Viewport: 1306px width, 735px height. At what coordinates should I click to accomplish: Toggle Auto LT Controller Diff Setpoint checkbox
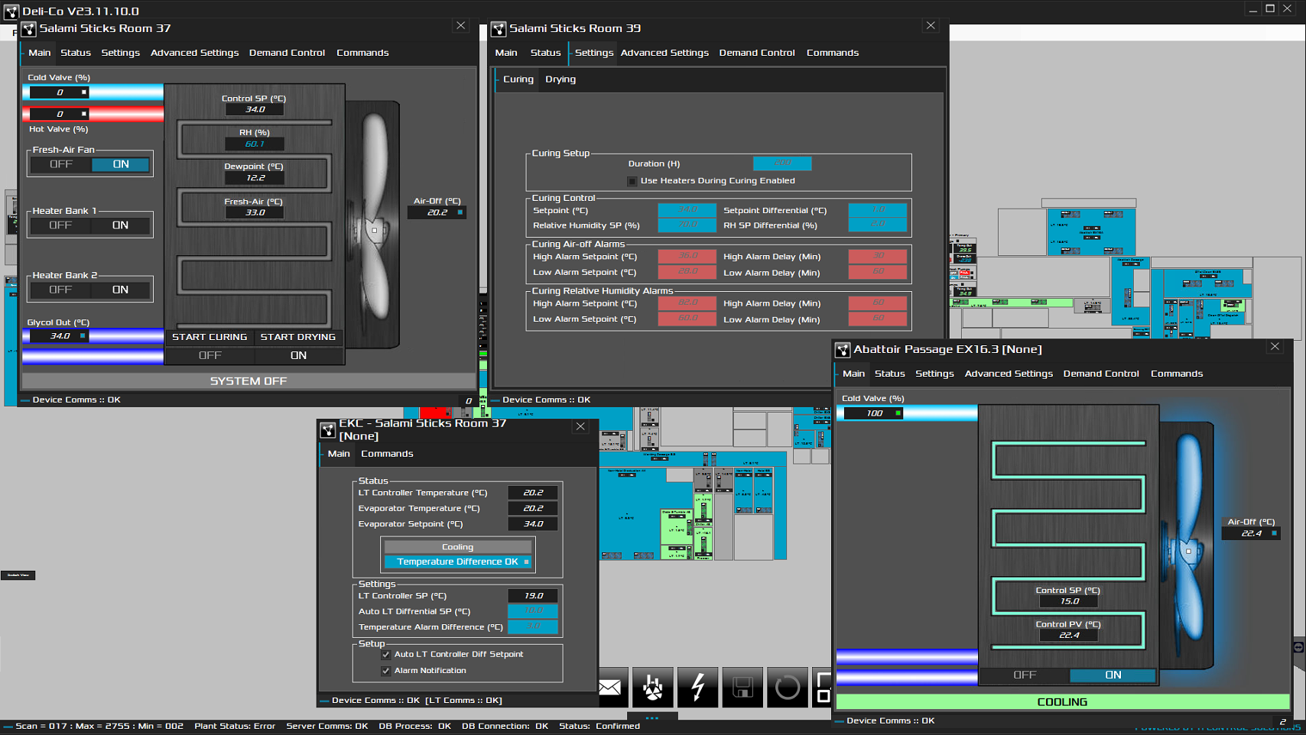[385, 655]
